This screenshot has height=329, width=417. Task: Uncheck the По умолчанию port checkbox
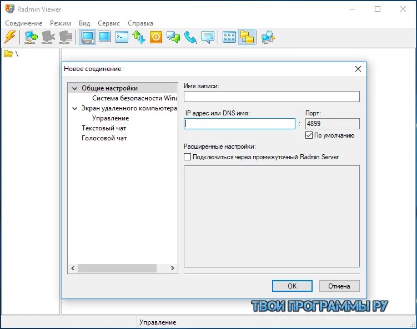tap(309, 135)
